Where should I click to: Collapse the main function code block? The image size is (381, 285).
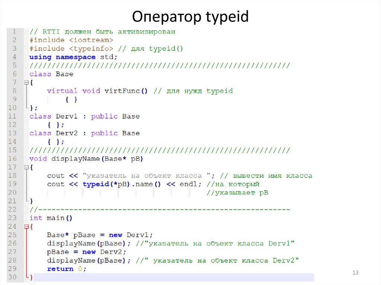(x=26, y=226)
